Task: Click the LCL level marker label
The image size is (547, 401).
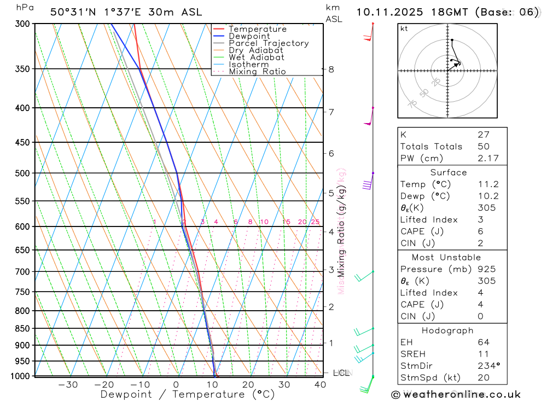Action: (341, 373)
